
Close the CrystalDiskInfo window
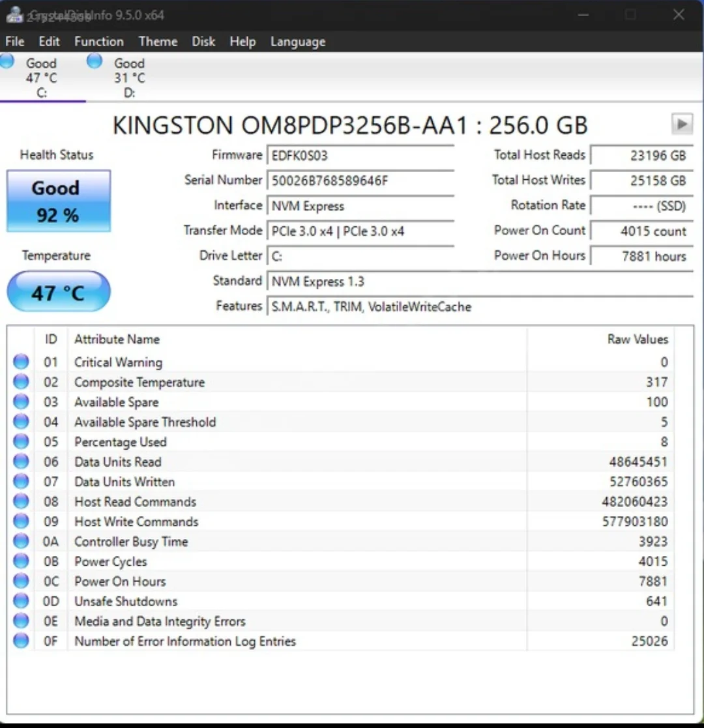coord(679,15)
